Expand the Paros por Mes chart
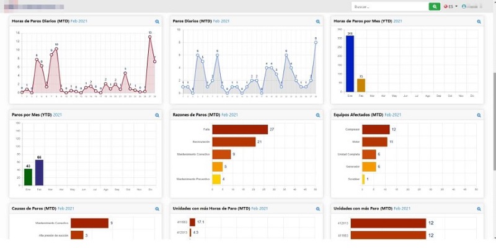Screen dimensions: 496x248 pyautogui.click(x=157, y=115)
